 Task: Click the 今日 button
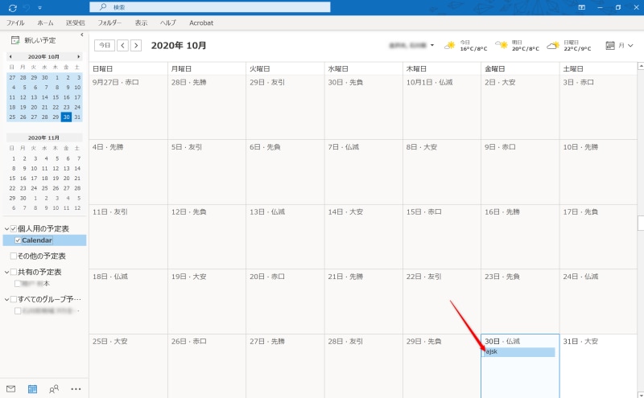[103, 45]
